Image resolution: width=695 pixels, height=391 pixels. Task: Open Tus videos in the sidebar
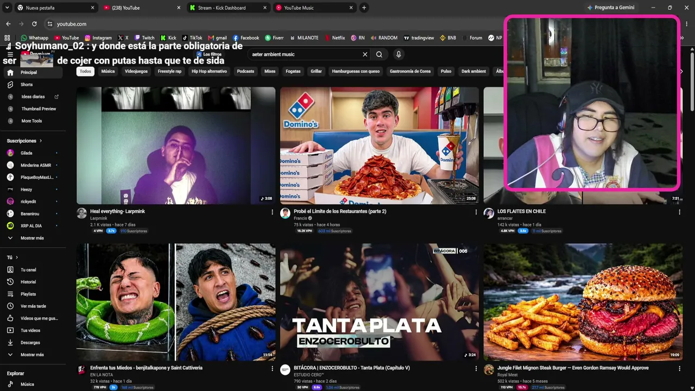point(30,330)
